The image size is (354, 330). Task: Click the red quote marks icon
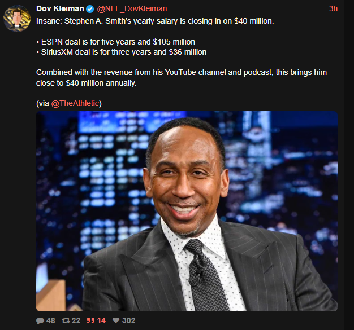pos(90,320)
